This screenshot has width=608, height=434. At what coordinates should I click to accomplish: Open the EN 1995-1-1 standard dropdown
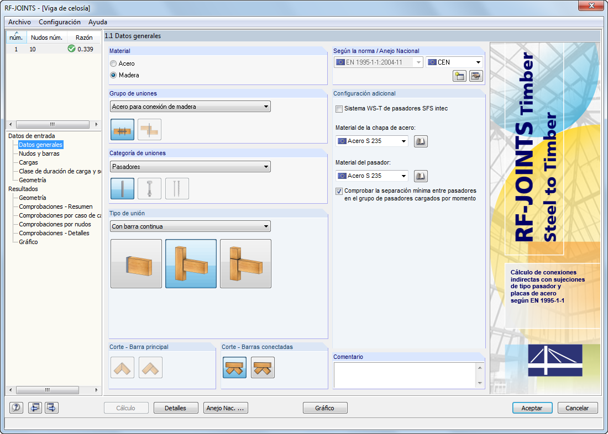click(379, 62)
